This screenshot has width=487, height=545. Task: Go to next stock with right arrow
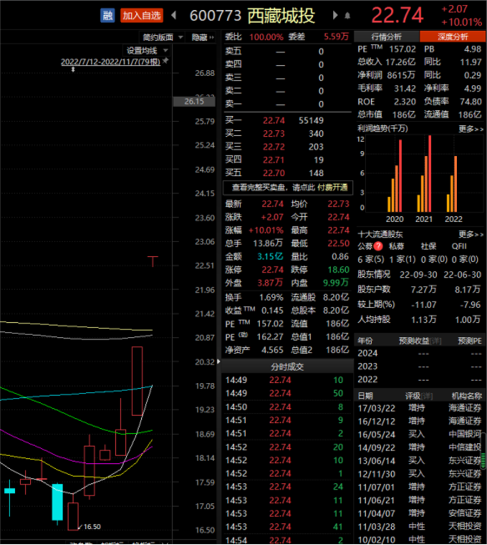[335, 15]
